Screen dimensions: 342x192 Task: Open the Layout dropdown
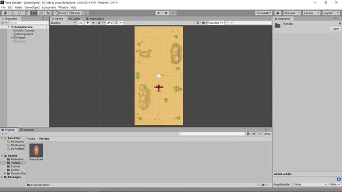coord(331,13)
